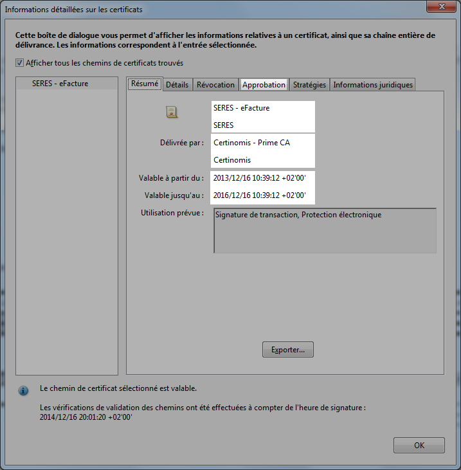This screenshot has height=470, width=461.
Task: Click signature time 2014/12/16 20:01:20
Action: pos(86,417)
